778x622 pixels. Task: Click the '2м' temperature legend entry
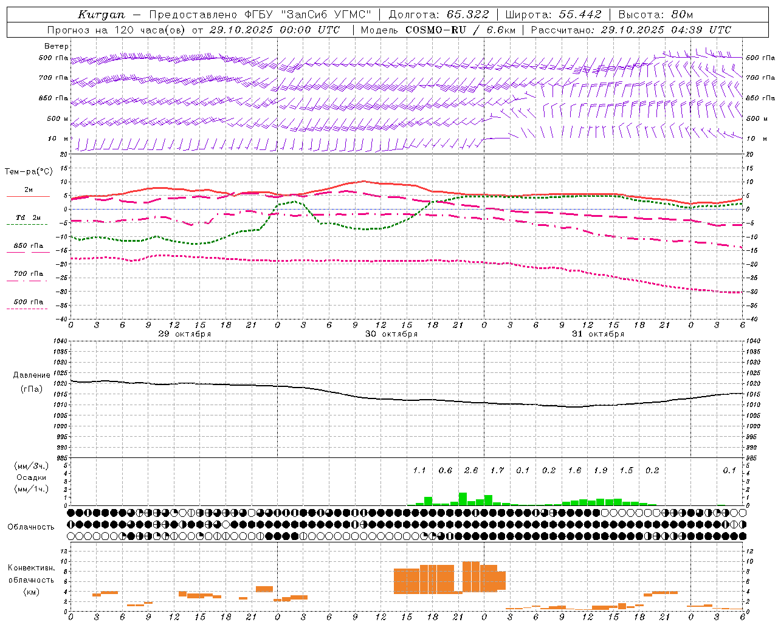tap(29, 190)
